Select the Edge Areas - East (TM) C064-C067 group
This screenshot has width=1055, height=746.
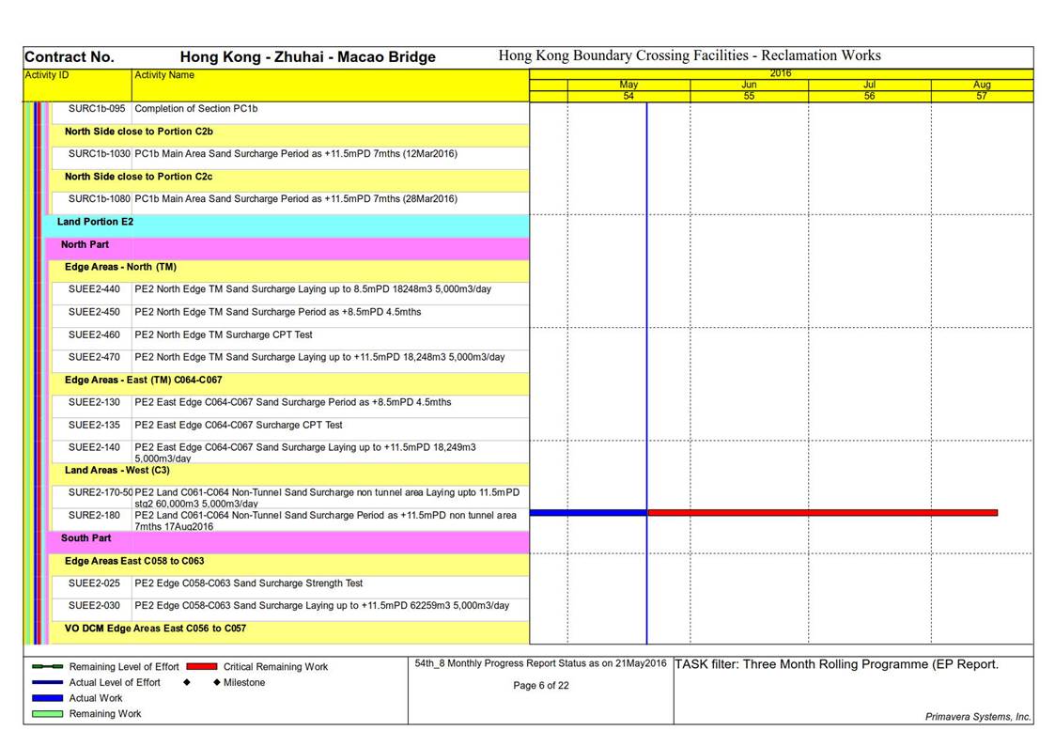(290, 384)
